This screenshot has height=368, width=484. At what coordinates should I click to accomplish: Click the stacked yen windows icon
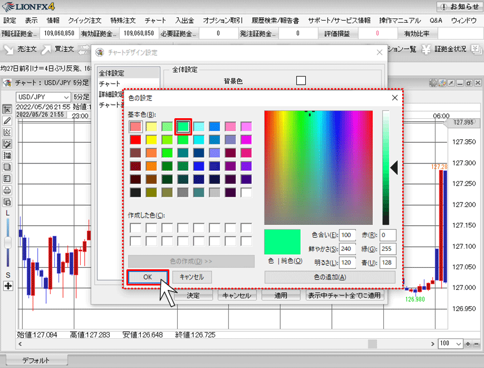pos(476,50)
